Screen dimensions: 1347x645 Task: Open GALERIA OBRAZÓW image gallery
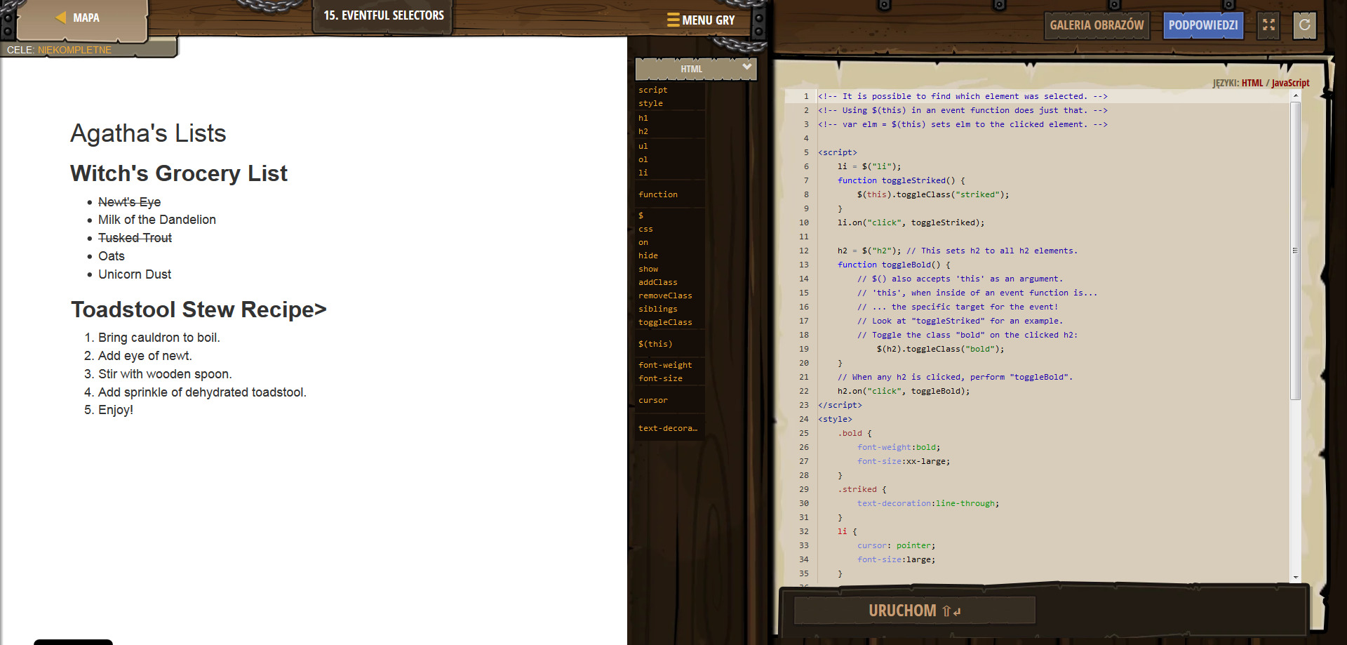point(1097,25)
